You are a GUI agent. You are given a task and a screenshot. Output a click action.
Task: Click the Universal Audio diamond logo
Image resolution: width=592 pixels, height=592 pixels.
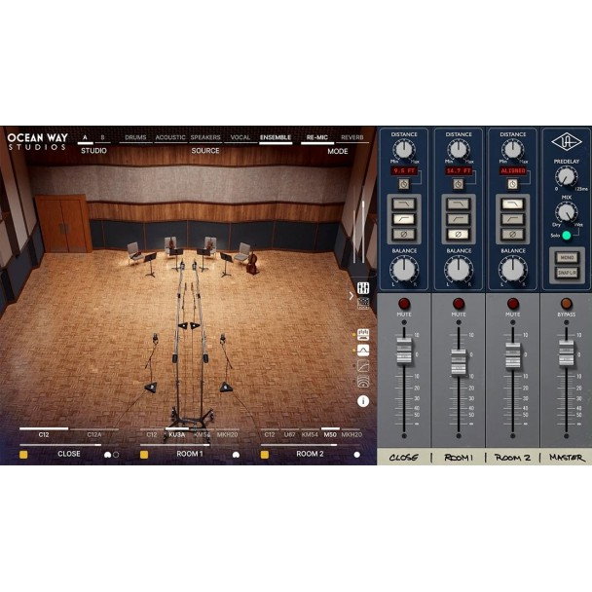tap(567, 142)
